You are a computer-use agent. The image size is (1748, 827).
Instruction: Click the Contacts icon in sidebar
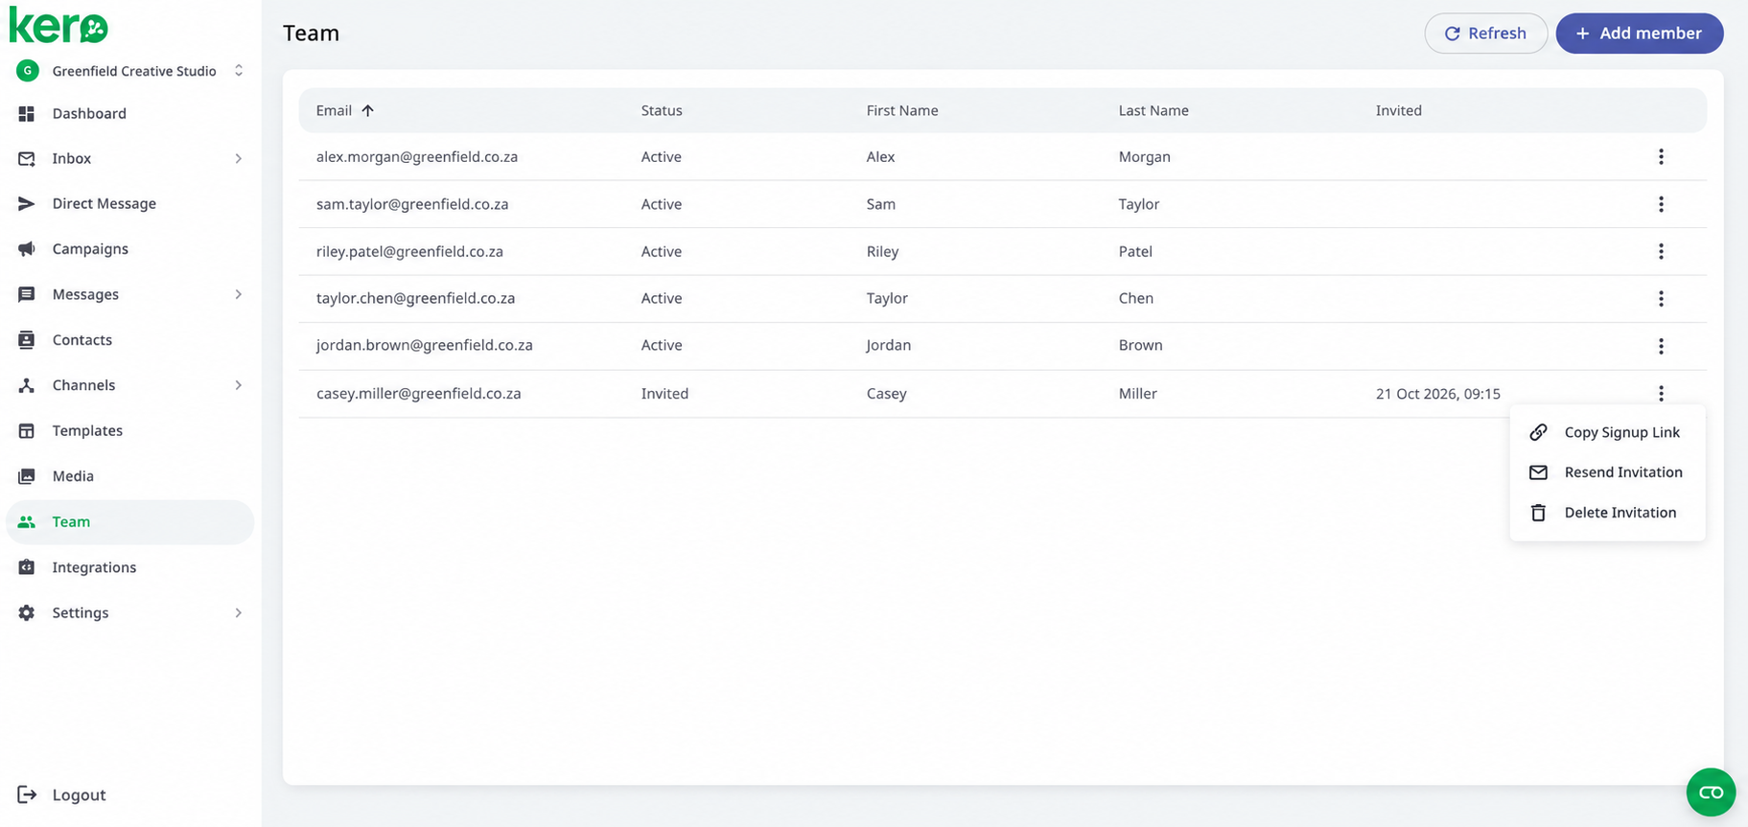coord(27,340)
